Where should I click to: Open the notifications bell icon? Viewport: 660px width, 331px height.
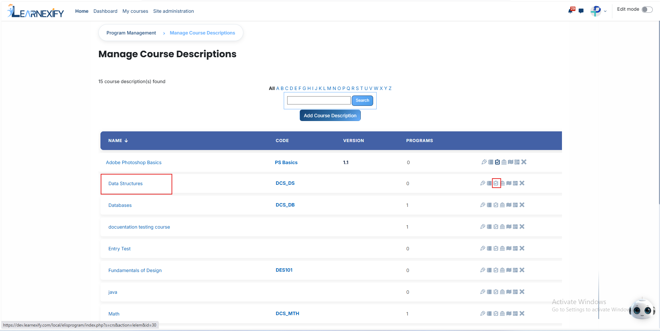[571, 11]
